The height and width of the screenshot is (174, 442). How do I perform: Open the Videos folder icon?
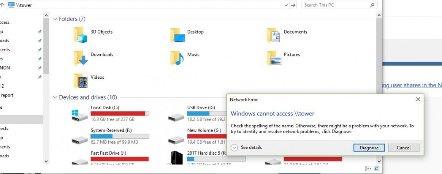80,81
